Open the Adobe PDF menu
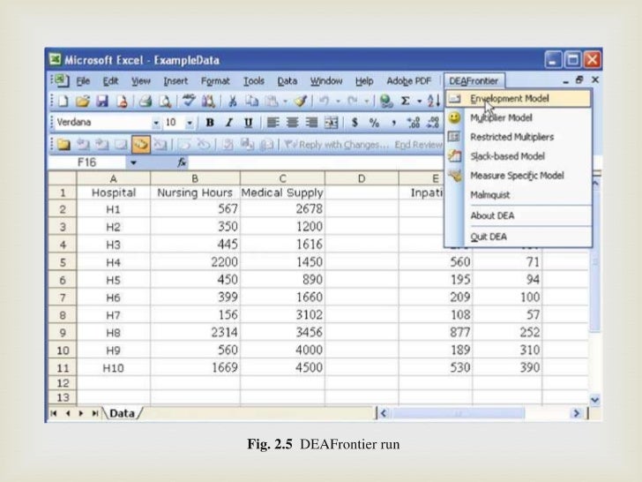The image size is (642, 482). click(x=409, y=81)
